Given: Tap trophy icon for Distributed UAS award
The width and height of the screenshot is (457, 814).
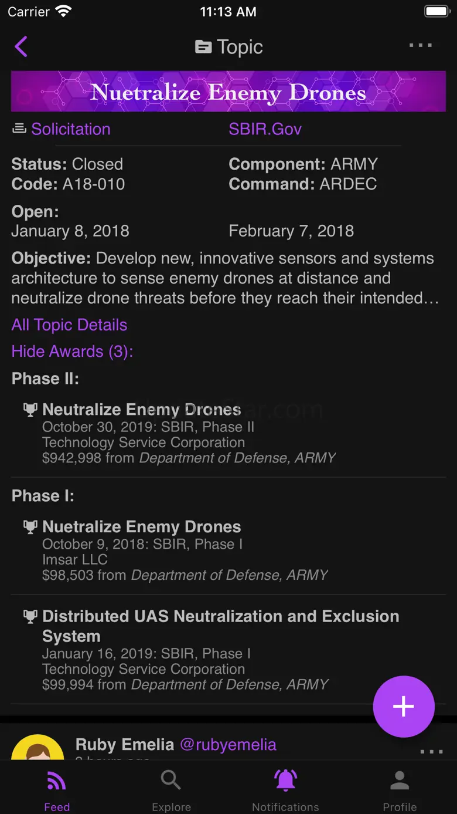Looking at the screenshot, I should (30, 616).
